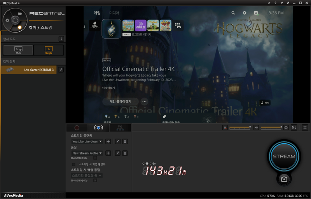
Task: Enable backup while streaming checkbox
Action: coord(74,165)
